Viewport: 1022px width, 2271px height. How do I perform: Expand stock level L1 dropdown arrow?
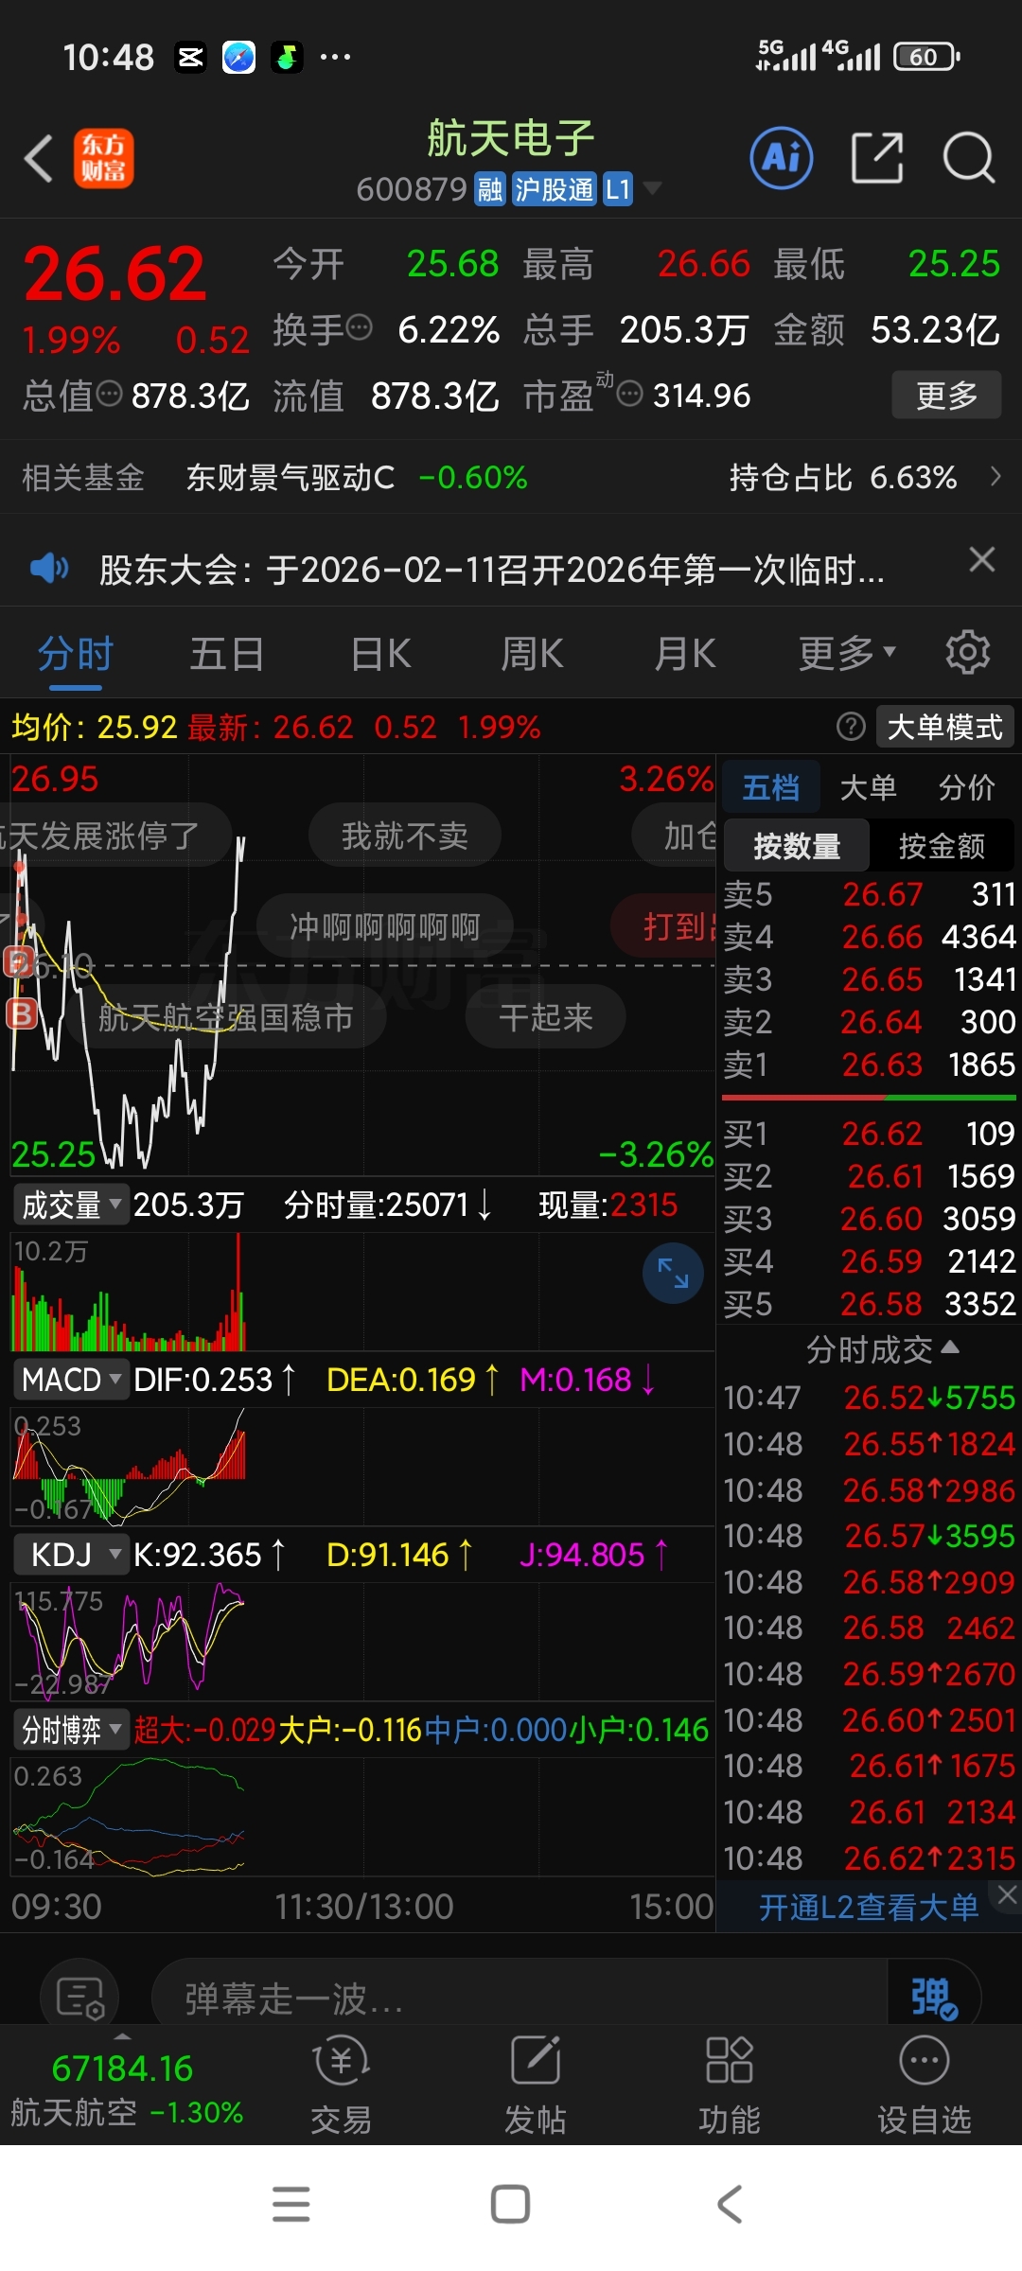point(652,188)
